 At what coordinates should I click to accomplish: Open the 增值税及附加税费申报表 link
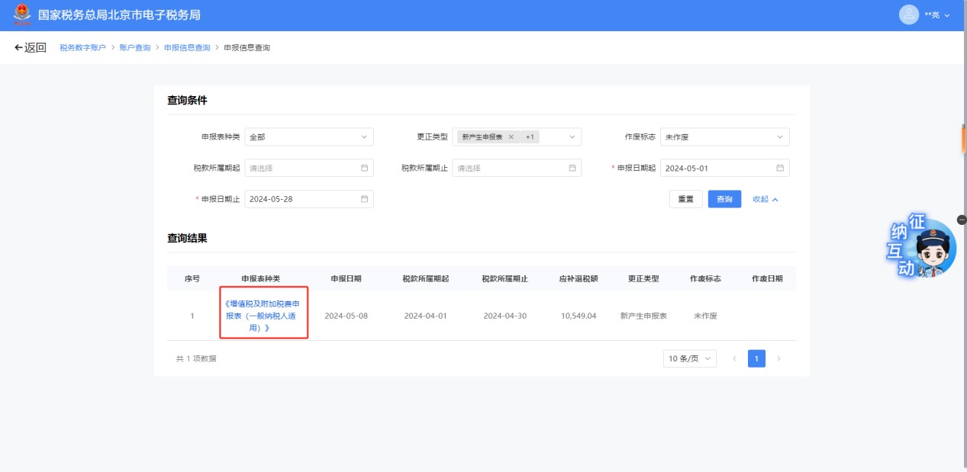pyautogui.click(x=263, y=316)
